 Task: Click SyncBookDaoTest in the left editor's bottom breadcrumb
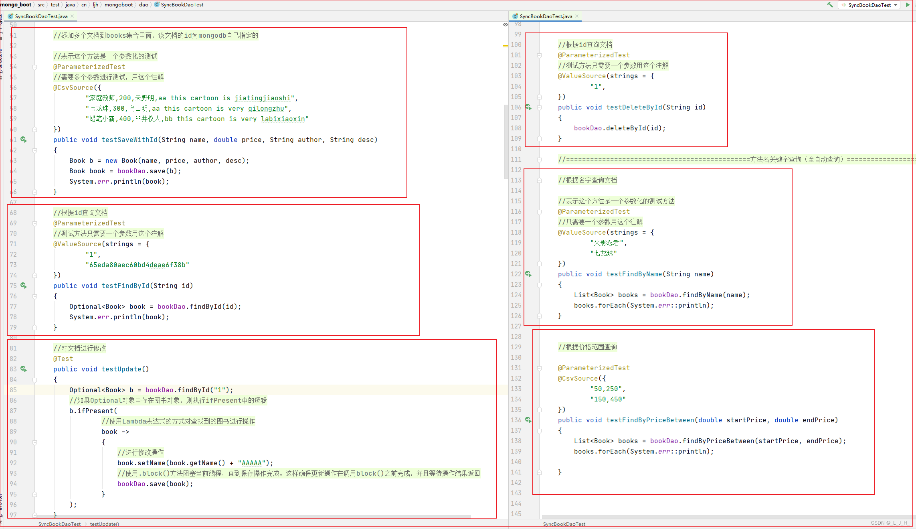point(59,524)
